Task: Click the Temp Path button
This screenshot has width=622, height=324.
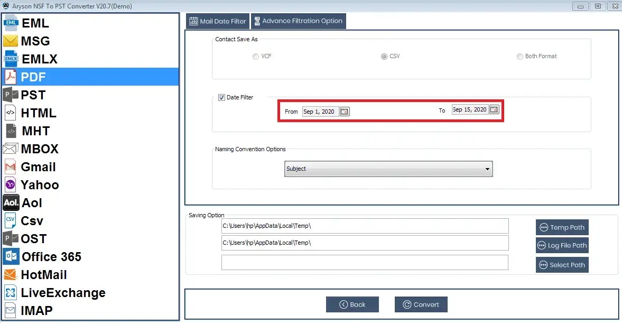Action: click(562, 227)
